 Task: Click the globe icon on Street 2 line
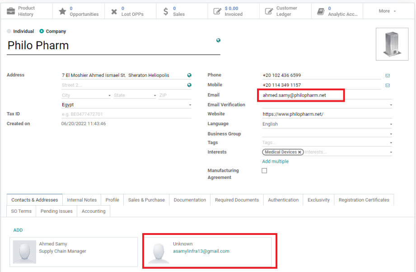(189, 85)
